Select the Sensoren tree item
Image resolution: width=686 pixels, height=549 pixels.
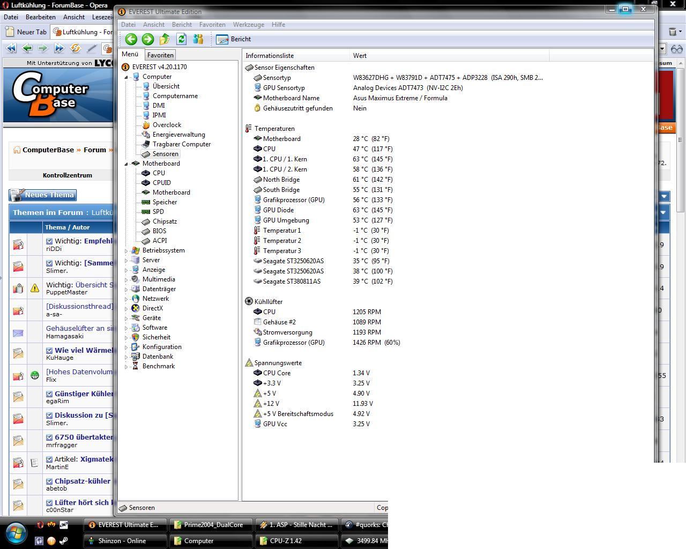coord(165,154)
